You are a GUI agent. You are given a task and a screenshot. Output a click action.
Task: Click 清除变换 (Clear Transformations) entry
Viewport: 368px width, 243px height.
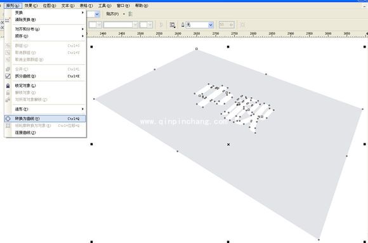[45, 20]
